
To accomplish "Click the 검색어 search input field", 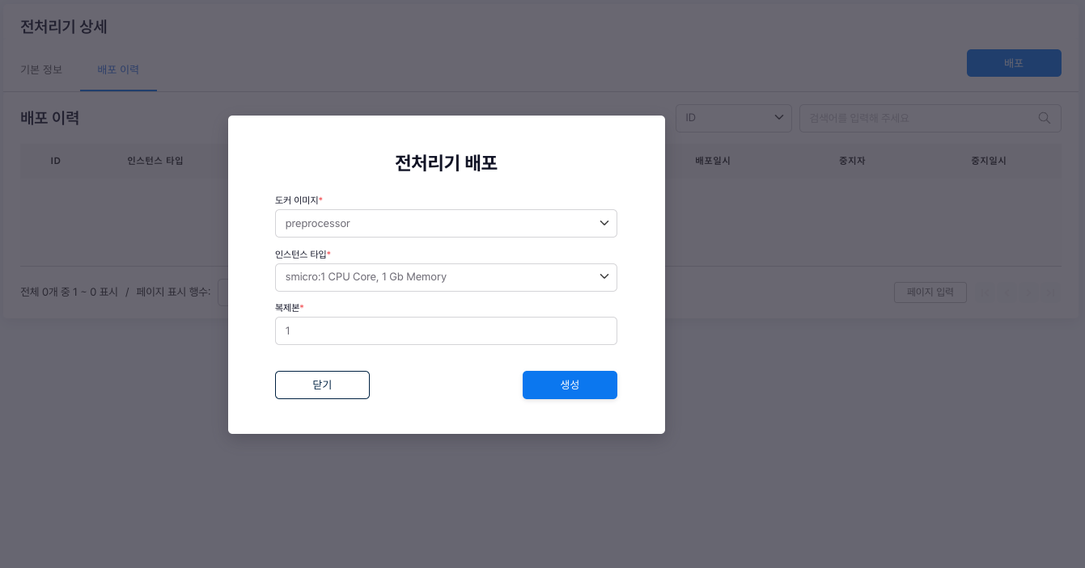I will coord(918,118).
